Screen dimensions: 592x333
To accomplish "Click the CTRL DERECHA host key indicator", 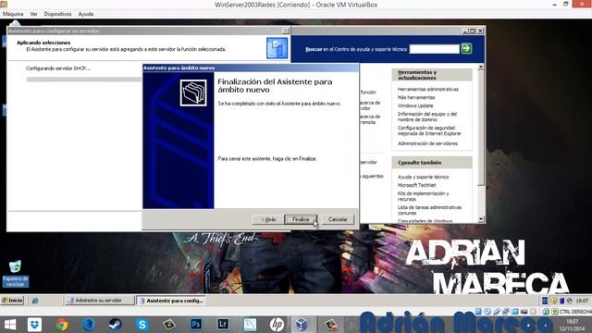I will point(575,312).
